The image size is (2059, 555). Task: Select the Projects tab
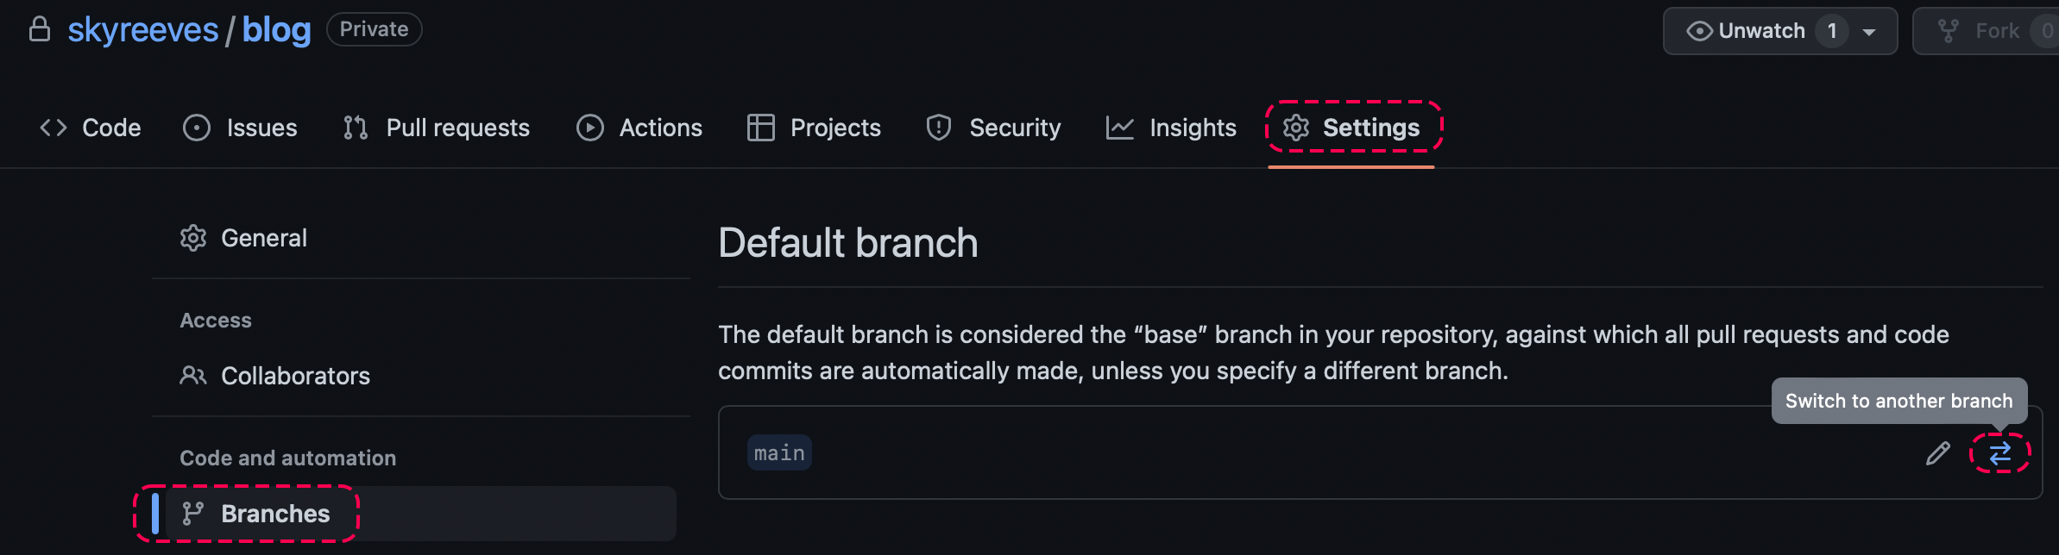click(x=814, y=128)
